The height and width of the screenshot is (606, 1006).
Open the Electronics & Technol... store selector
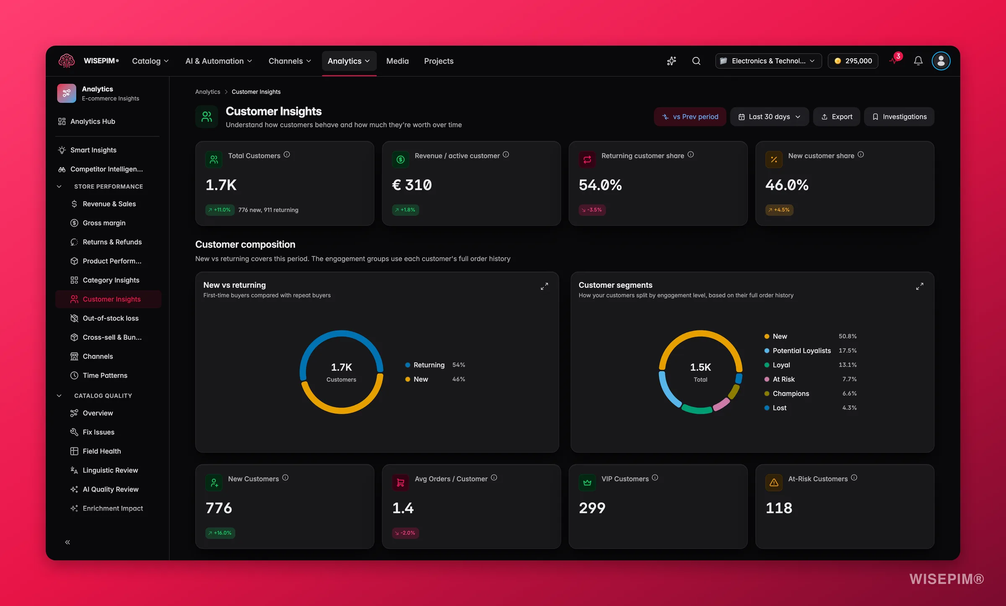pyautogui.click(x=768, y=61)
